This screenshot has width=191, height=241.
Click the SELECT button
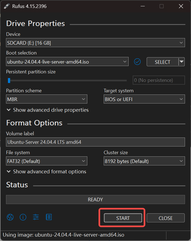click(x=163, y=62)
